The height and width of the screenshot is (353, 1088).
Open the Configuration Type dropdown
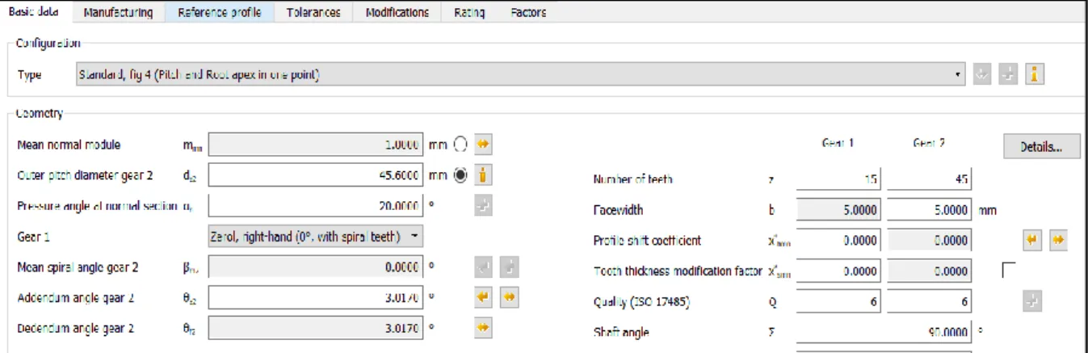[519, 74]
